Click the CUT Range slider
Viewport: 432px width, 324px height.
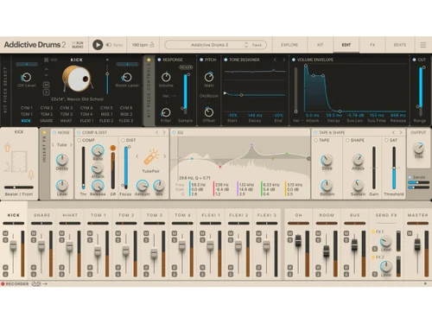(421, 91)
